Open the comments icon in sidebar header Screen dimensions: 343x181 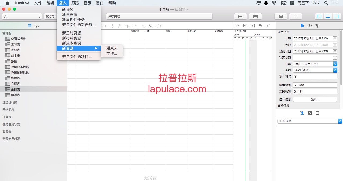pos(37,26)
